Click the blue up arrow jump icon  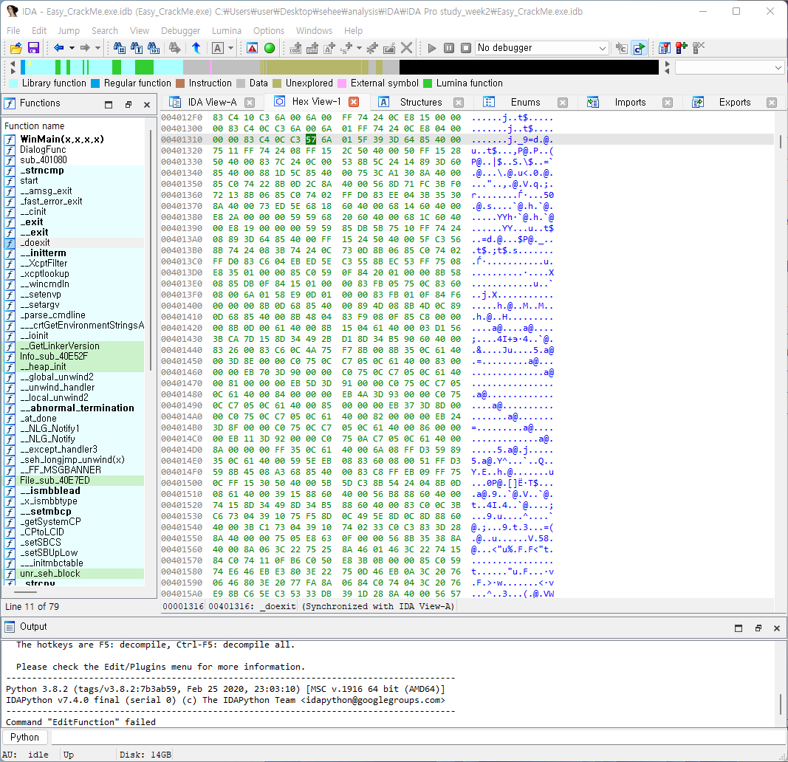click(196, 48)
